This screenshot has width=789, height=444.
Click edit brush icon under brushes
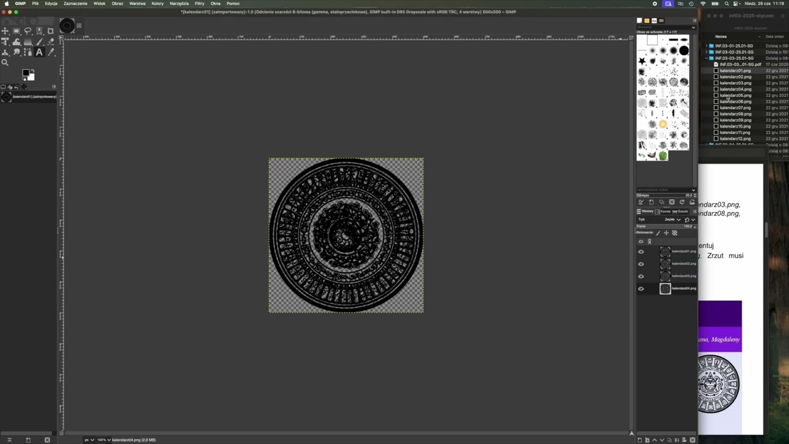pos(641,202)
